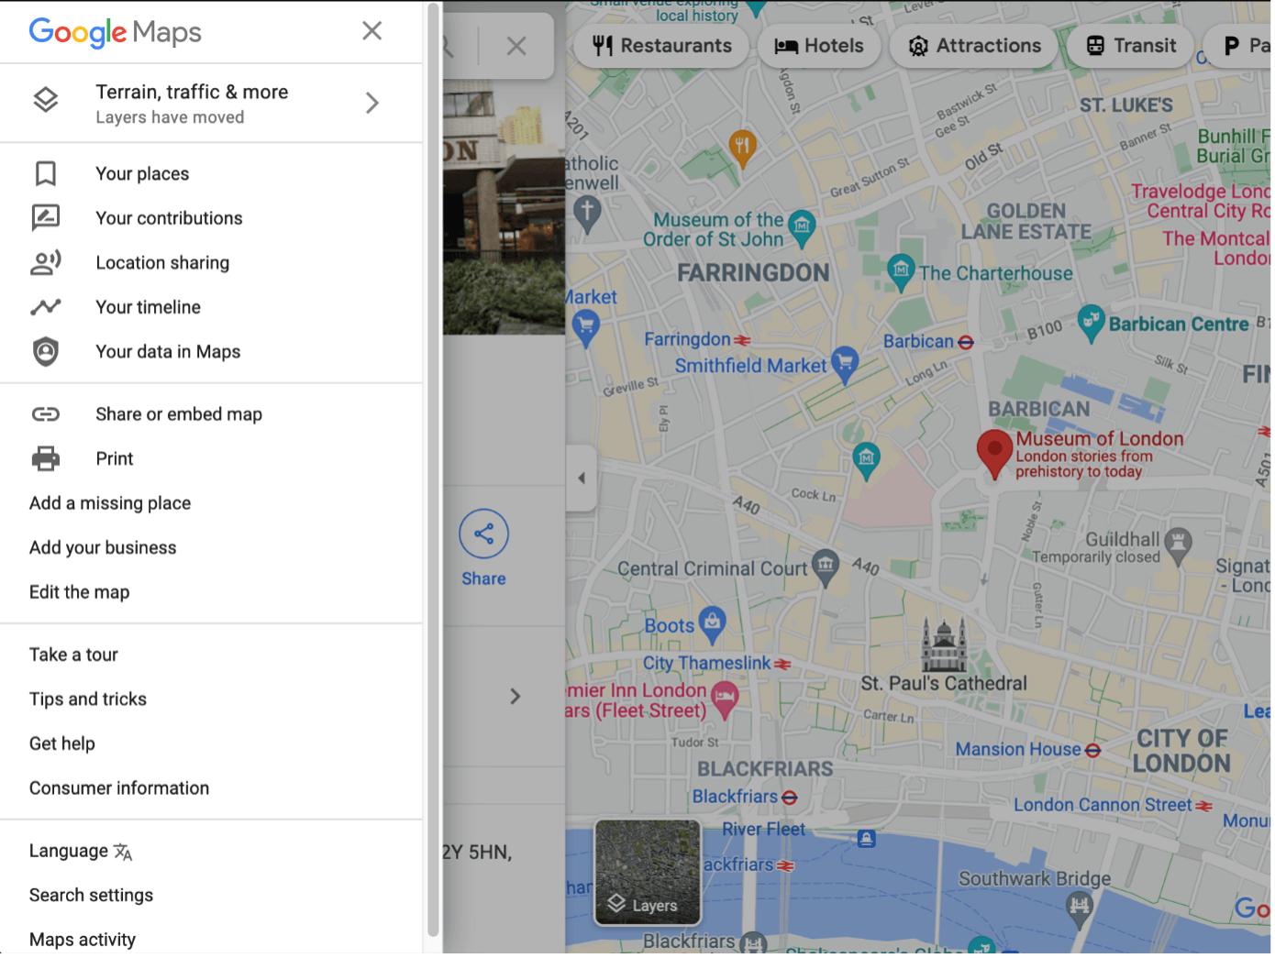The height and width of the screenshot is (958, 1275).
Task: Open Share or embed map
Action: [178, 413]
